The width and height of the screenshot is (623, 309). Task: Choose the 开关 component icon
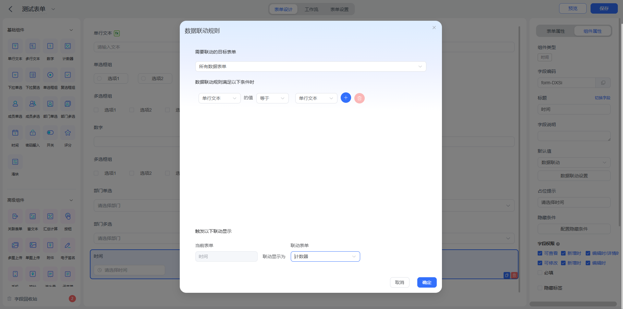click(50, 133)
